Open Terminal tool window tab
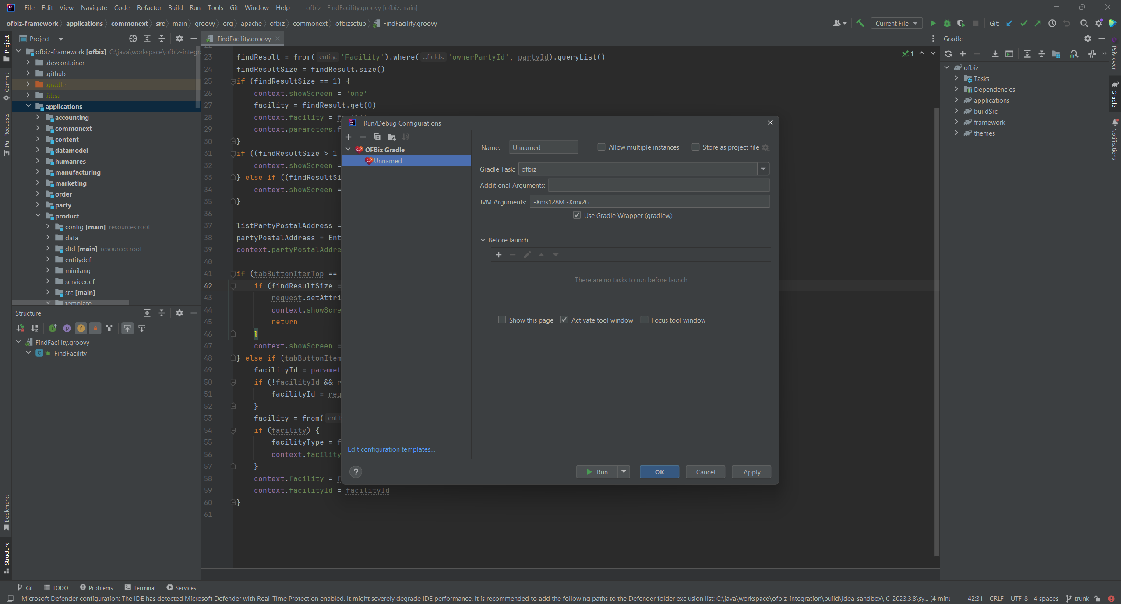This screenshot has height=604, width=1121. click(140, 587)
